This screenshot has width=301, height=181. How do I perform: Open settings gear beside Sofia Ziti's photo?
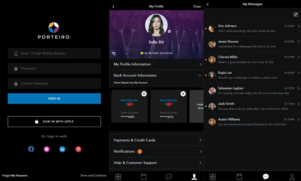pyautogui.click(x=169, y=31)
